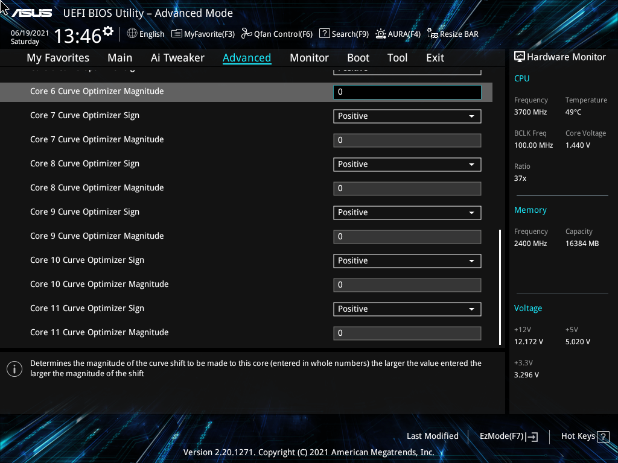This screenshot has height=463, width=618.
Task: Click the Hardware Monitor display icon
Action: click(520, 57)
